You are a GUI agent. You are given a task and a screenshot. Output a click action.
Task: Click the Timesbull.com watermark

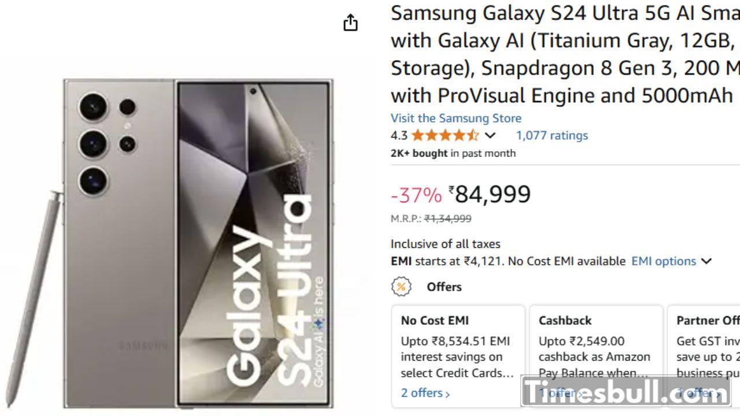pos(626,392)
